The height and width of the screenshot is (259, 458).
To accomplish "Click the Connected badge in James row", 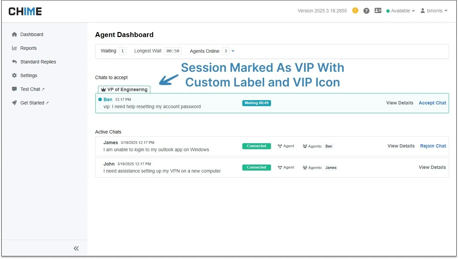I will click(257, 146).
